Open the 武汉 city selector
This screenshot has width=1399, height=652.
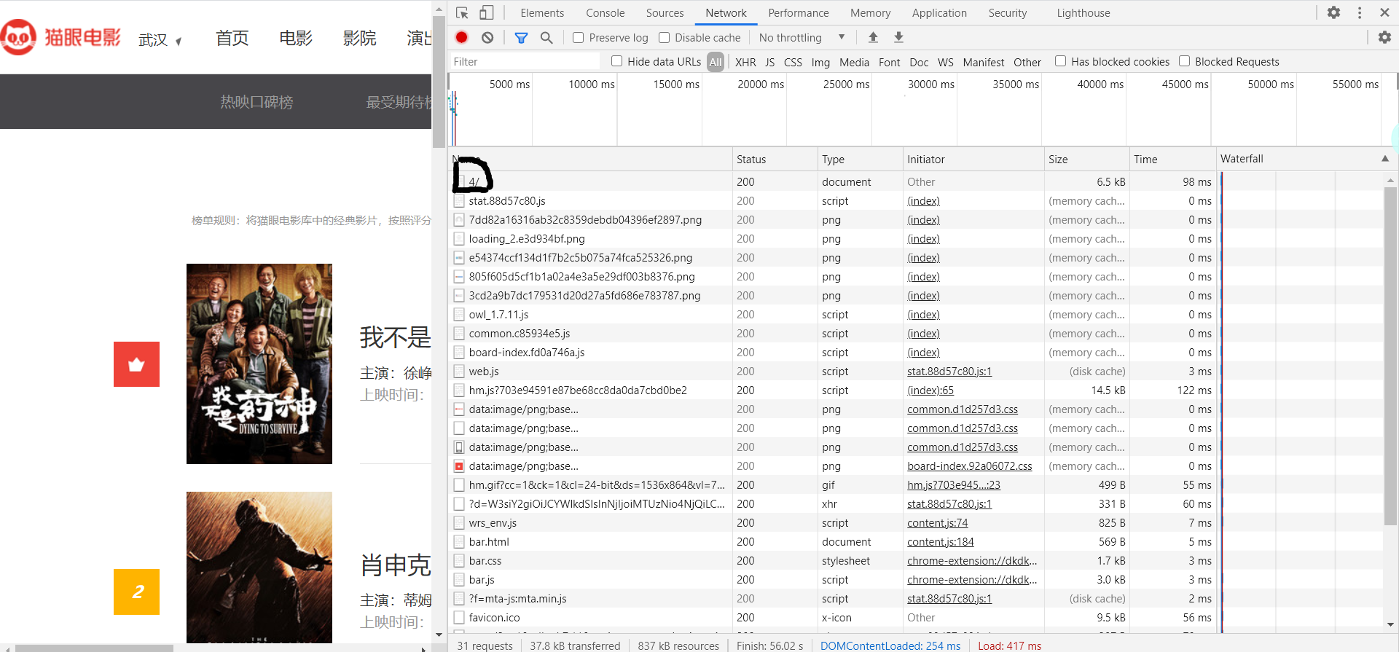[x=160, y=40]
